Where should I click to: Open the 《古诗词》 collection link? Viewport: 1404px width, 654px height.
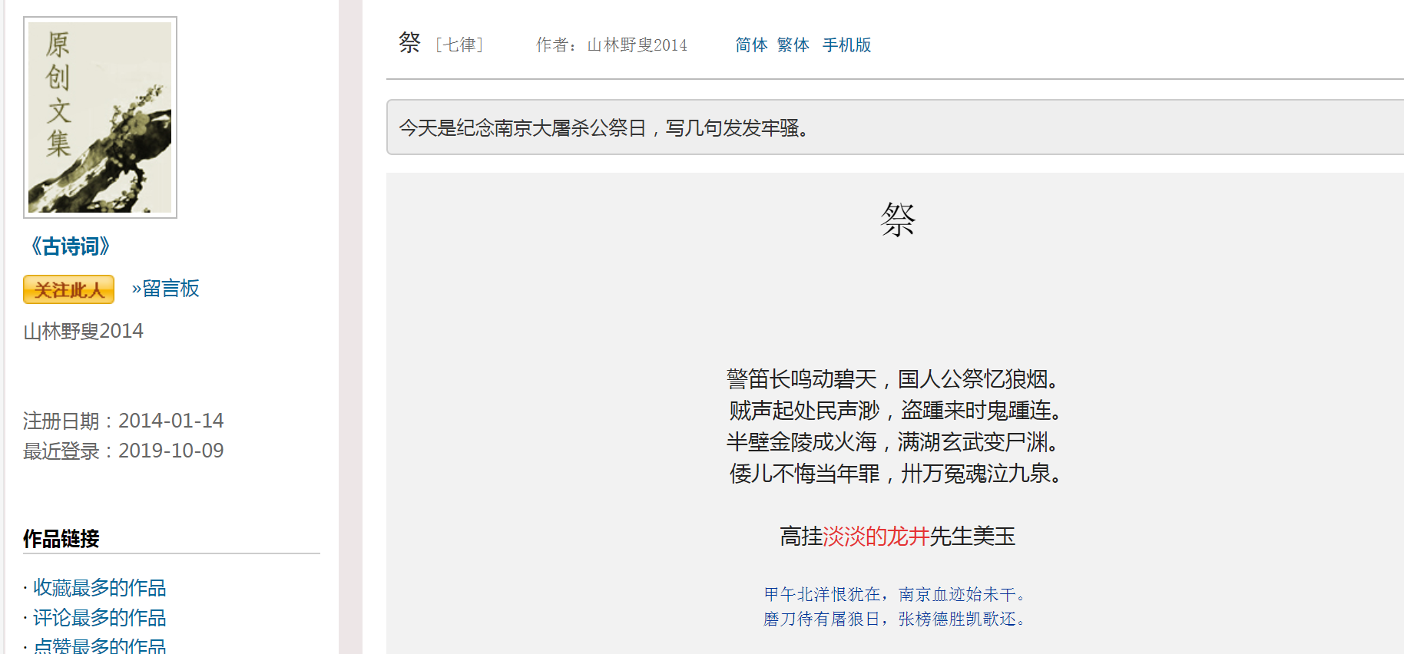[70, 246]
